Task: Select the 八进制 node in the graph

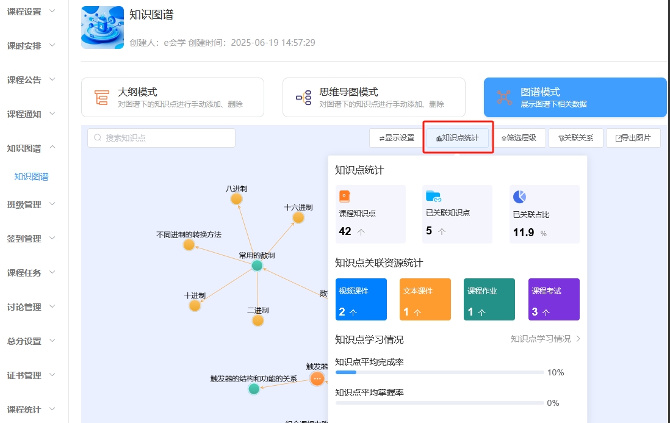Action: (236, 199)
